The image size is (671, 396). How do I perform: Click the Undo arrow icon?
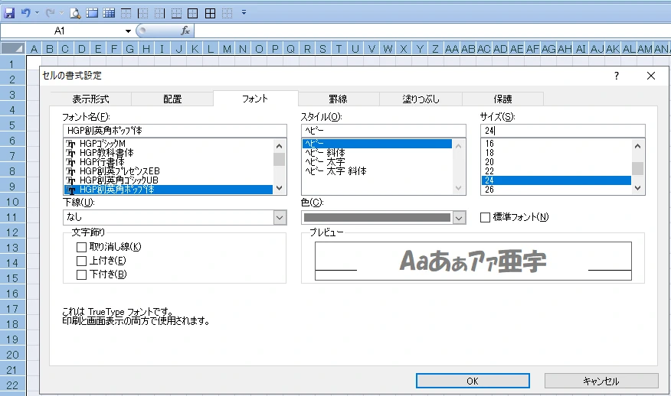click(26, 13)
